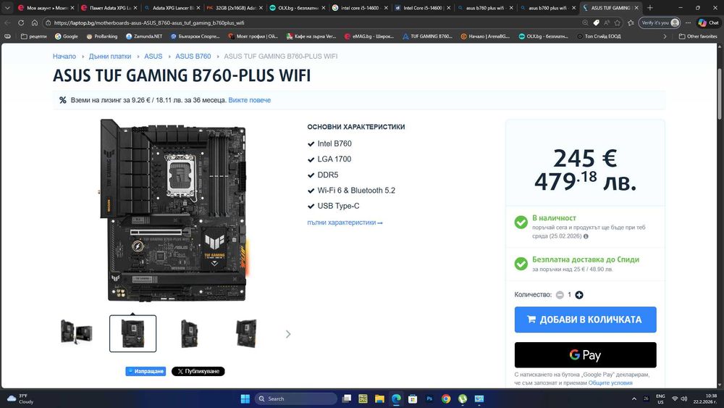Image resolution: width=724 pixels, height=408 pixels.
Task: Open a new browser tab
Action: pyautogui.click(x=649, y=8)
